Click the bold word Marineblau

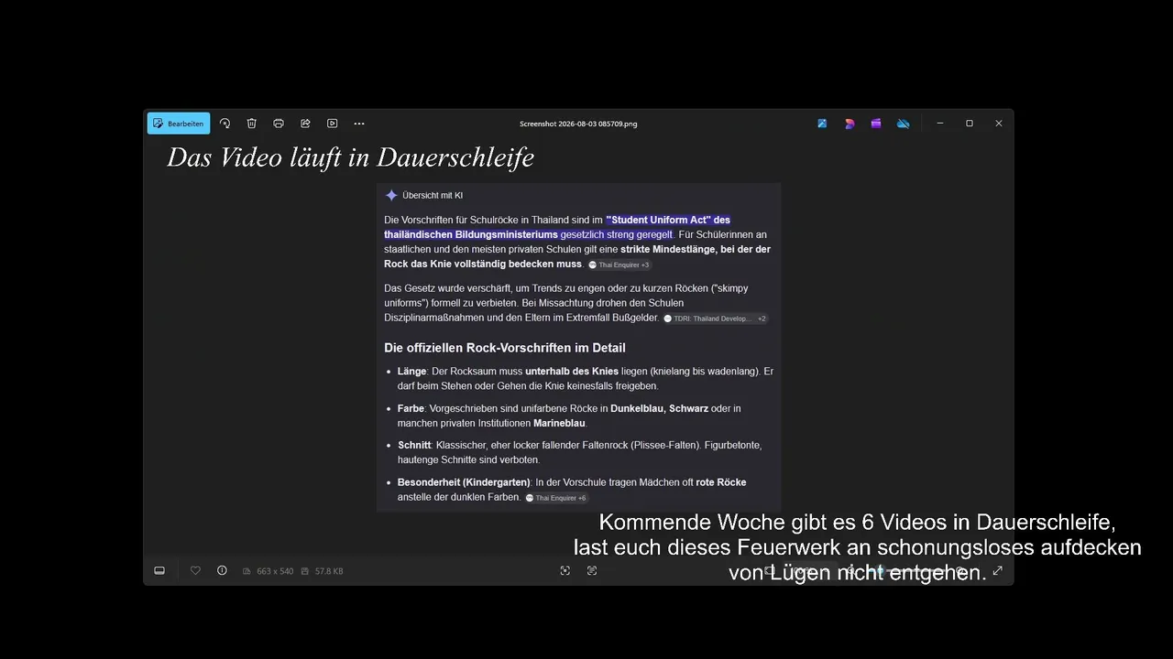559,423
